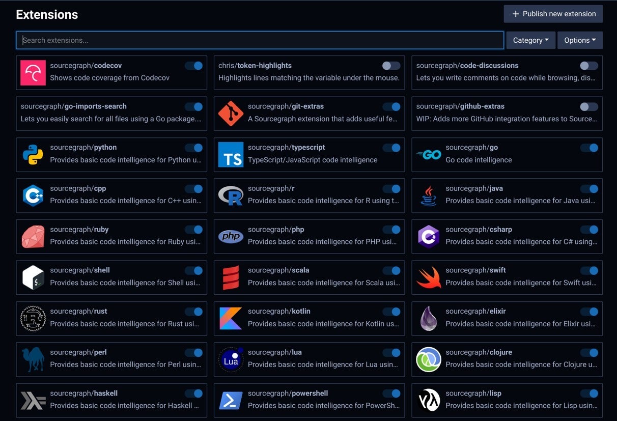Click the Swift bird icon

pyautogui.click(x=429, y=277)
